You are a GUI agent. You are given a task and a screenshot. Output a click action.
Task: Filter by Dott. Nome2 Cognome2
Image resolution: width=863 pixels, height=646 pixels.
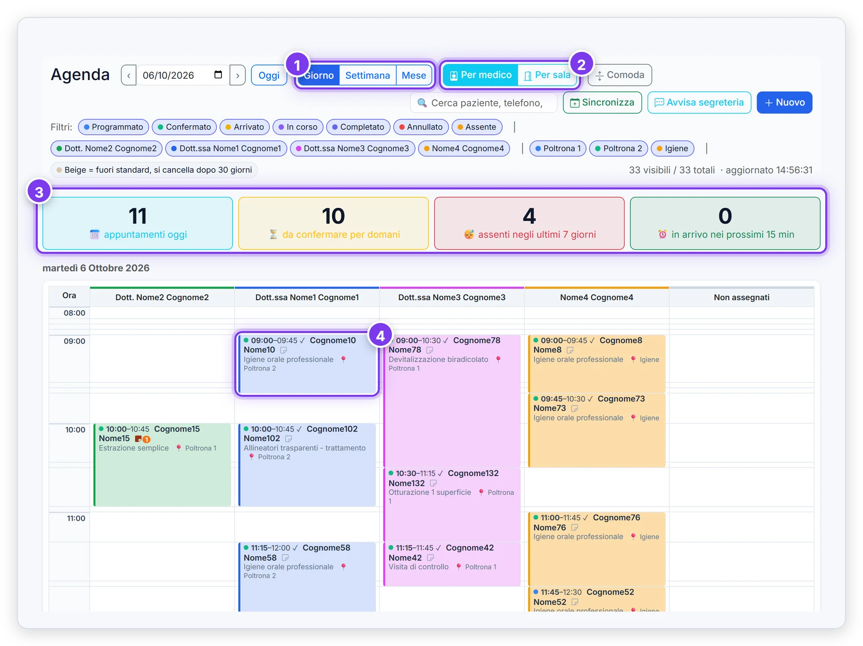tap(106, 148)
